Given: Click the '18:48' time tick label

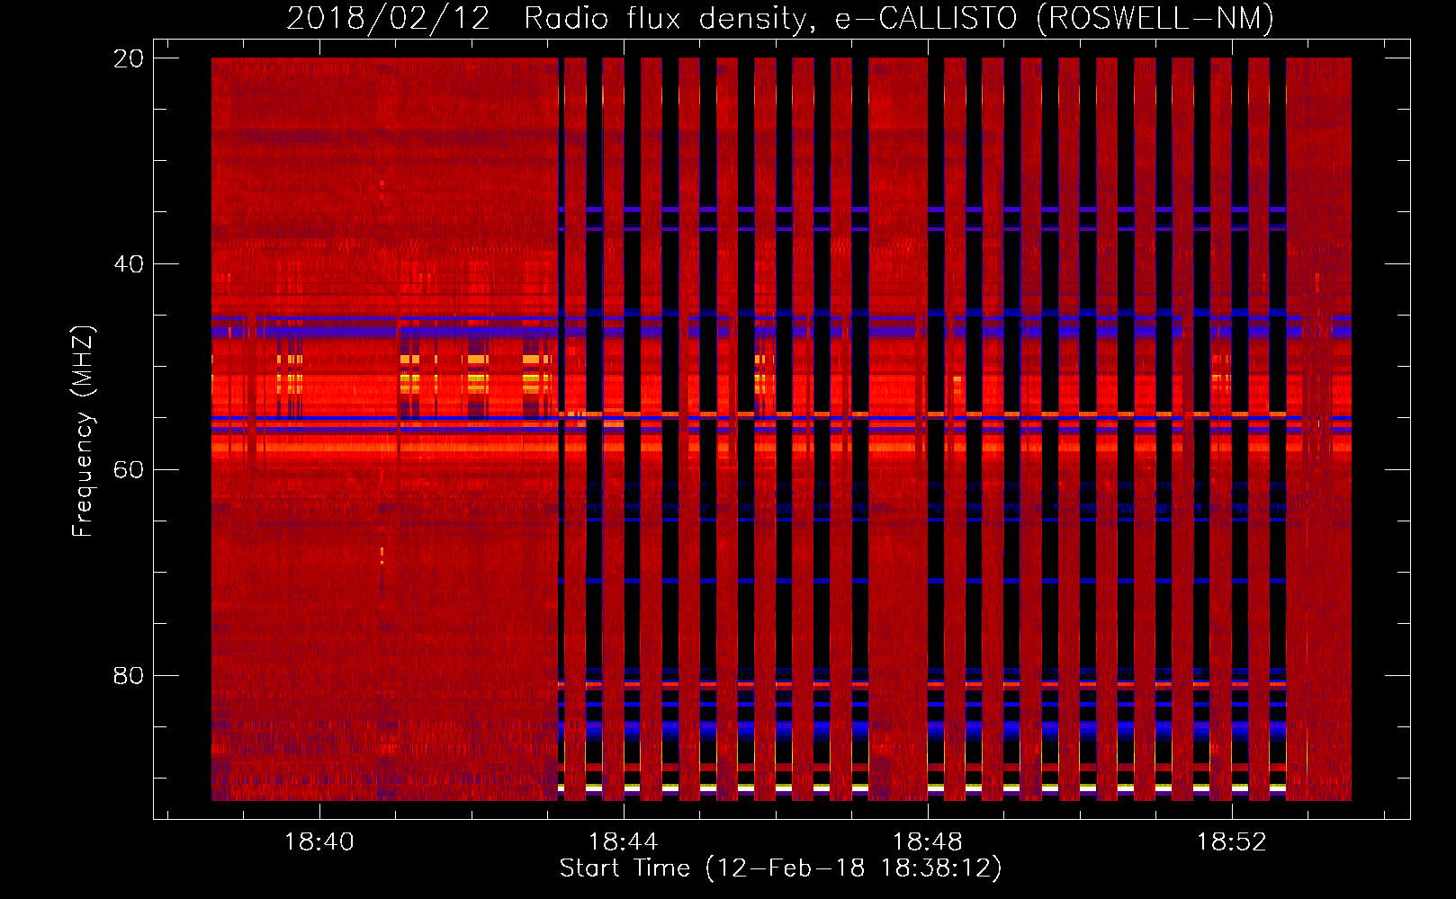Looking at the screenshot, I should [927, 842].
